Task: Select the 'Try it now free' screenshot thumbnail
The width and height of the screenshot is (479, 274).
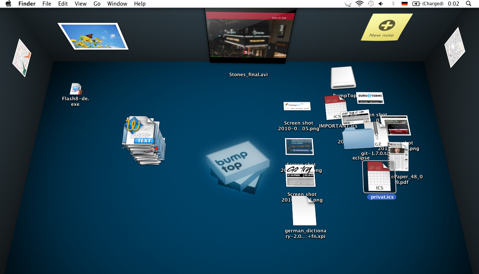Action: 299,147
